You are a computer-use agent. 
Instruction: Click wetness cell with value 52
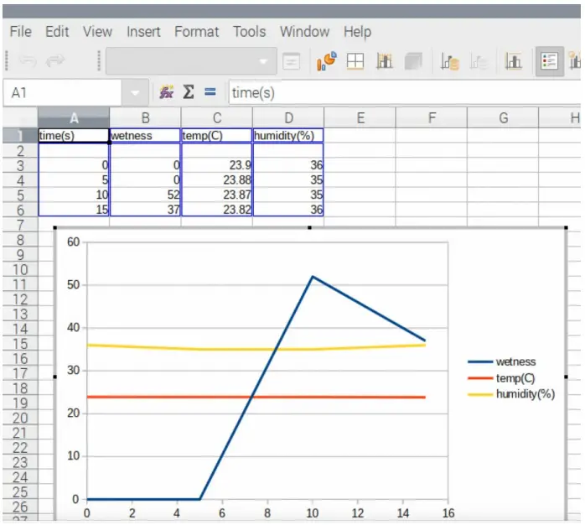point(145,195)
